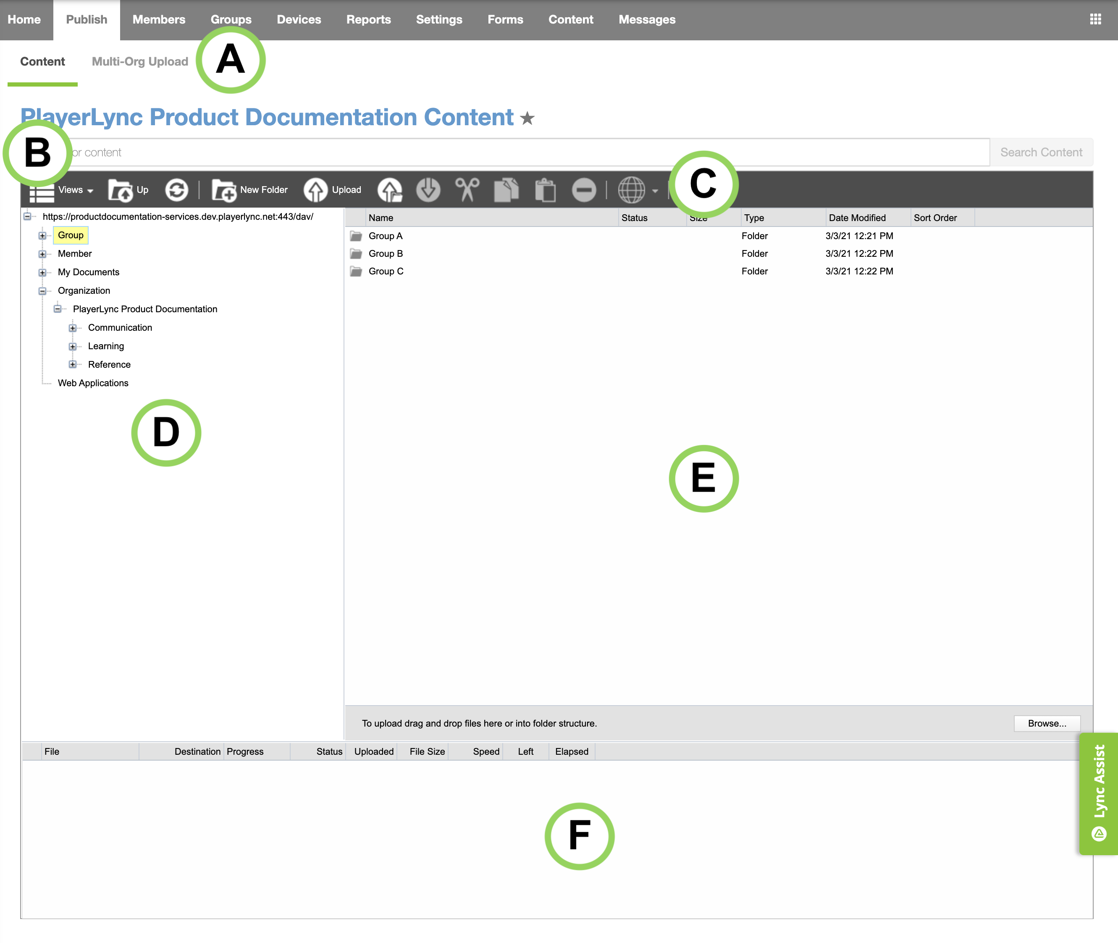The height and width of the screenshot is (943, 1118).
Task: Open the Reports menu item
Action: pyautogui.click(x=369, y=20)
